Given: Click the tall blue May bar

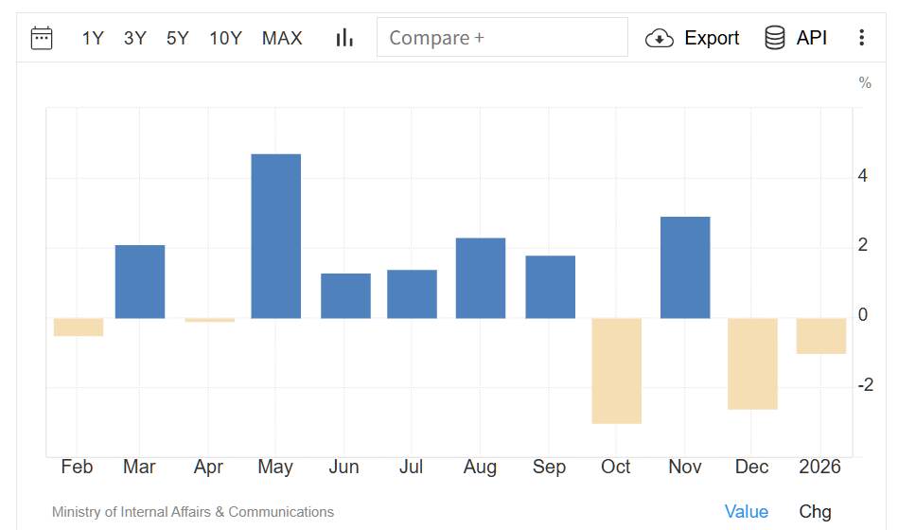Looking at the screenshot, I should pos(276,236).
